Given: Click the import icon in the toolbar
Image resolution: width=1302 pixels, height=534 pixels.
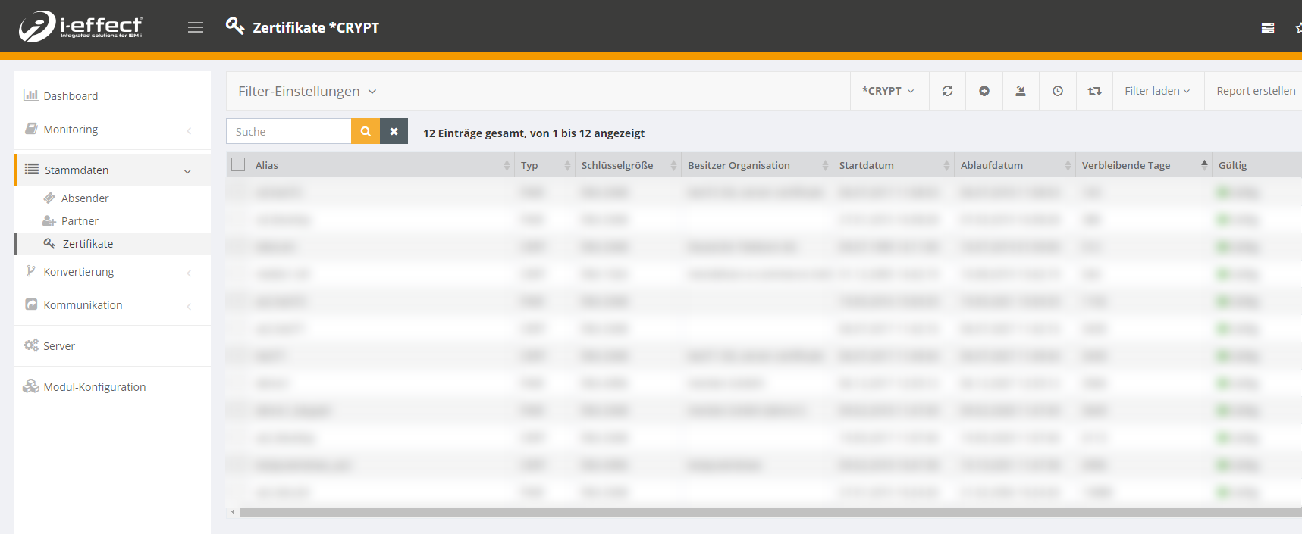Looking at the screenshot, I should (x=1021, y=91).
